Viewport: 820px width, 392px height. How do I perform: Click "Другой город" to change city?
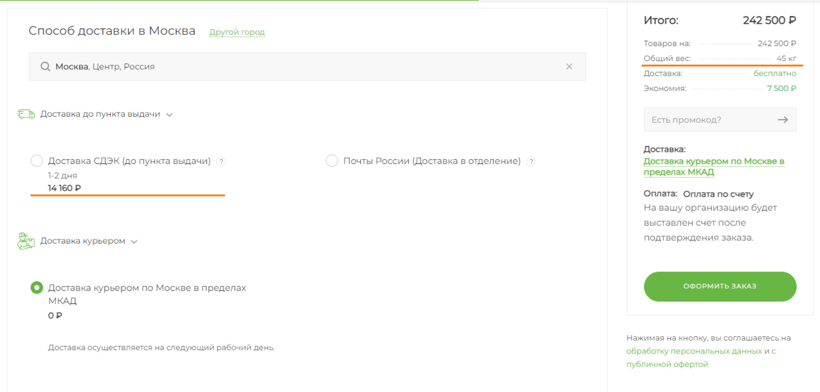[237, 32]
